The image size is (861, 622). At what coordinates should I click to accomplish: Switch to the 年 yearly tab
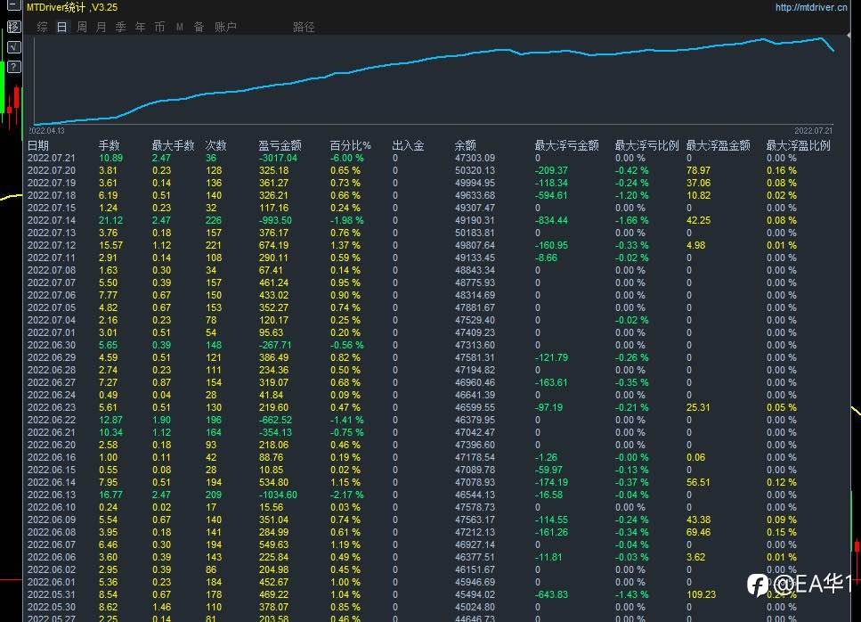[x=141, y=27]
